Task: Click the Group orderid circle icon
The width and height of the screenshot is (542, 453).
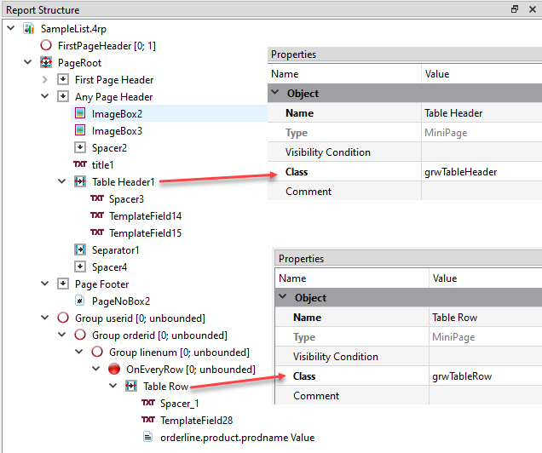Action: (x=80, y=335)
